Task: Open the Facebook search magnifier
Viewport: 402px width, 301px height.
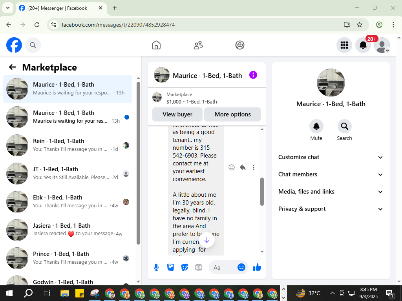Action: [33, 45]
